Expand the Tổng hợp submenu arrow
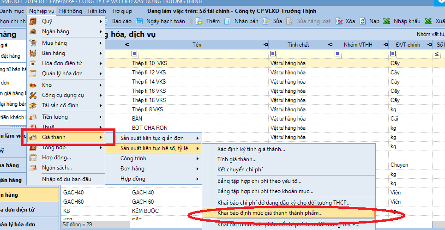445x230 pixels. pyautogui.click(x=101, y=148)
